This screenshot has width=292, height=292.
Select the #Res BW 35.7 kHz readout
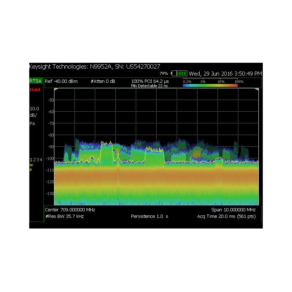click(65, 216)
